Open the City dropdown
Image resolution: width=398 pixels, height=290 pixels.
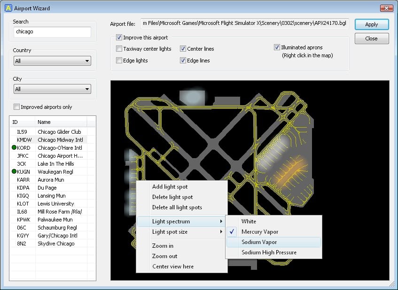click(x=52, y=89)
